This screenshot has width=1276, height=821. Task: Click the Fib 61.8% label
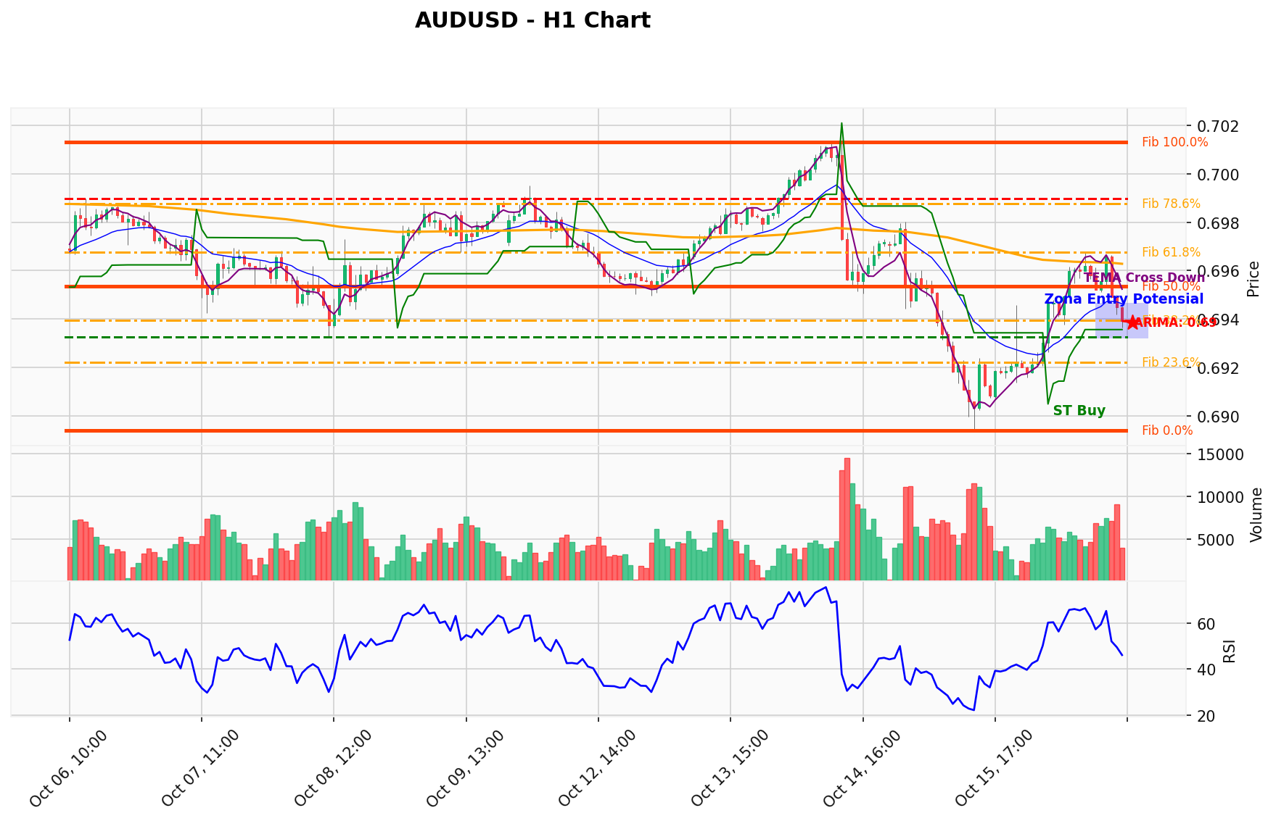coord(1171,252)
